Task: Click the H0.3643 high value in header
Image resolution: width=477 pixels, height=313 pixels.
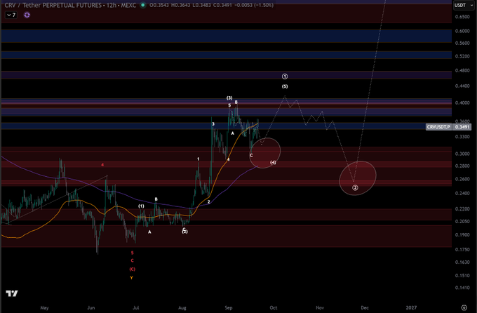Action: pos(182,5)
